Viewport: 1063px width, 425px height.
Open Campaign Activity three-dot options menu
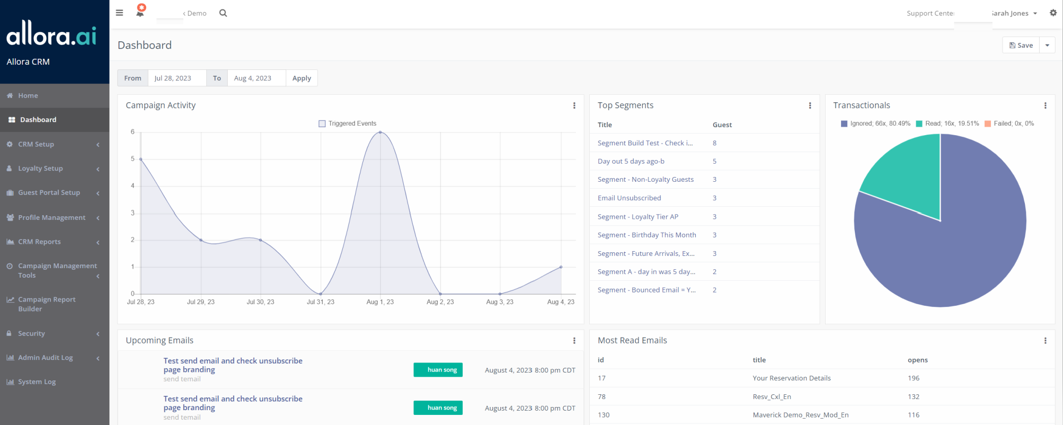click(574, 105)
